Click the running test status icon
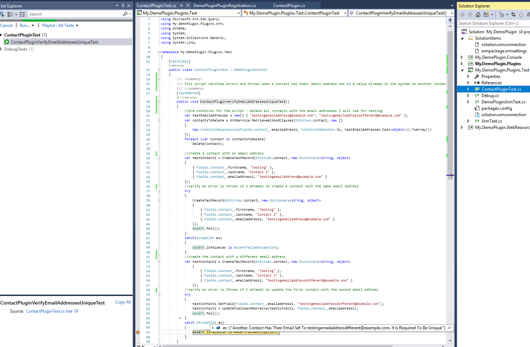Screen dimensions: 530x347 pos(7,42)
